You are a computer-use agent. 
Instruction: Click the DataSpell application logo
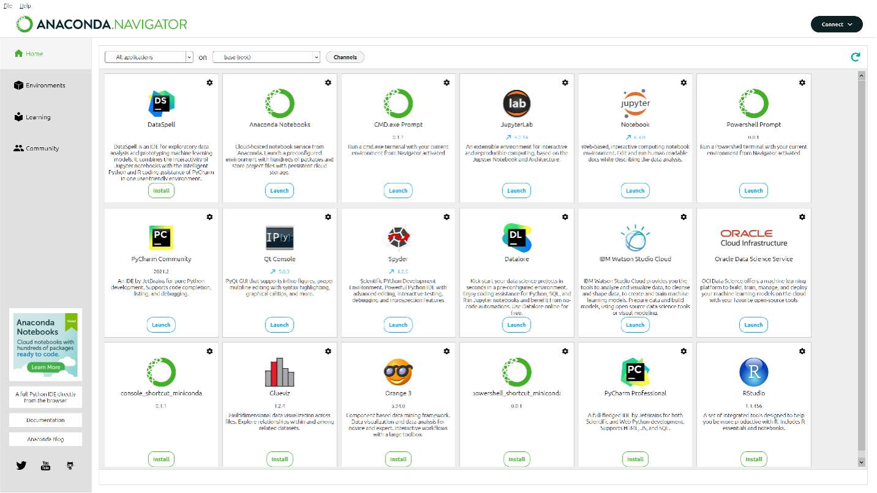tap(162, 103)
